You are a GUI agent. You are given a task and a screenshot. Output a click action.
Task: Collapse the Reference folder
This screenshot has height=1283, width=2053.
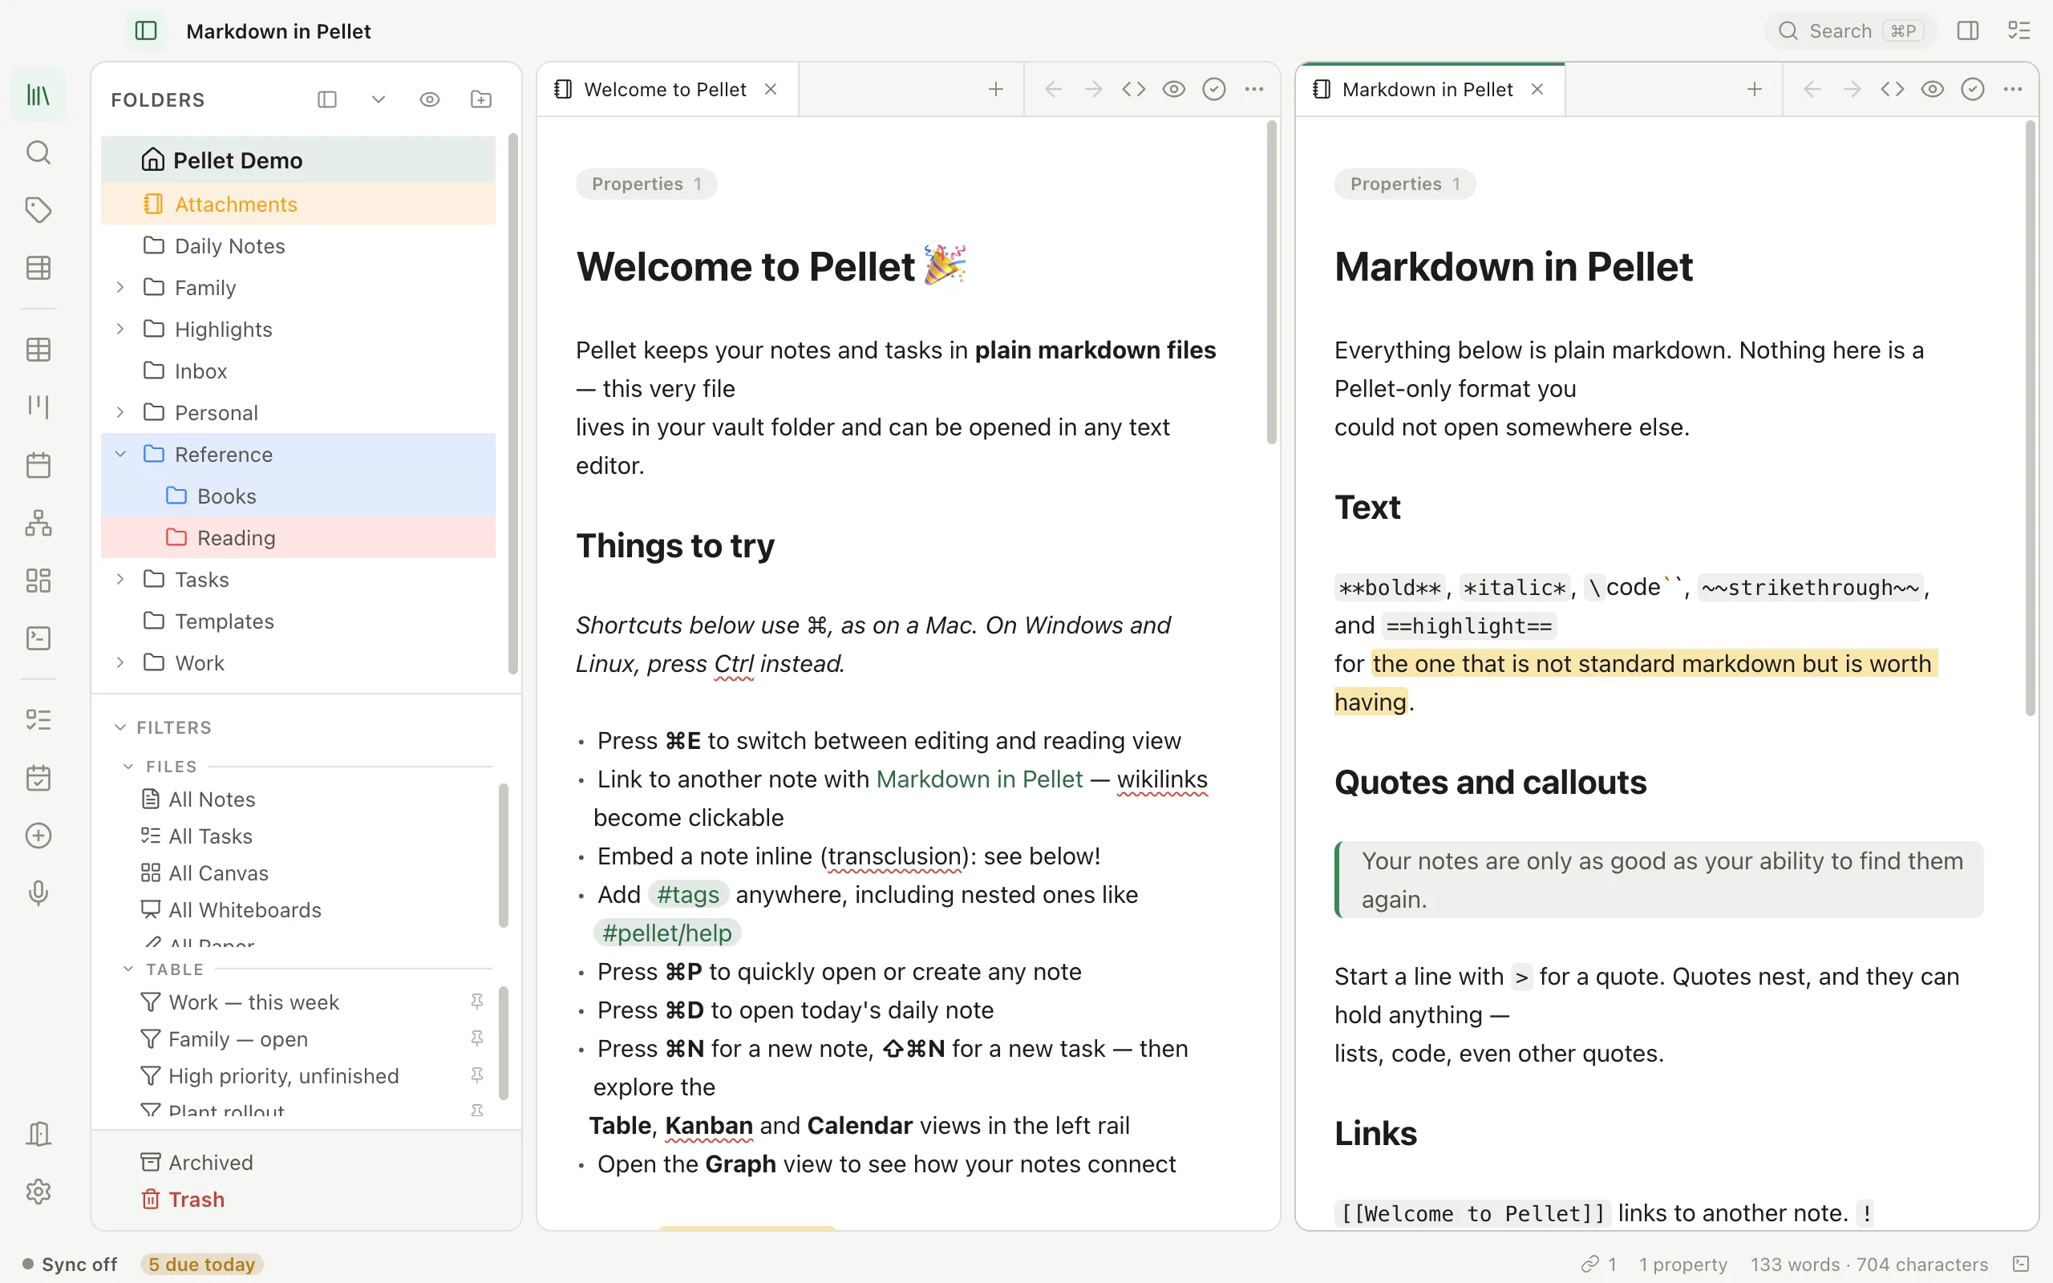120,454
